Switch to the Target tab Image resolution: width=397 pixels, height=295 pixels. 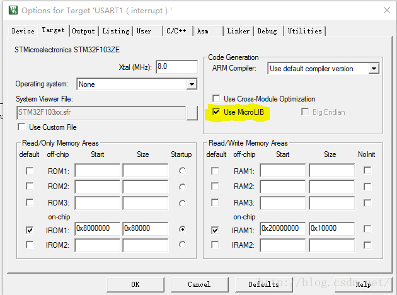tap(54, 30)
